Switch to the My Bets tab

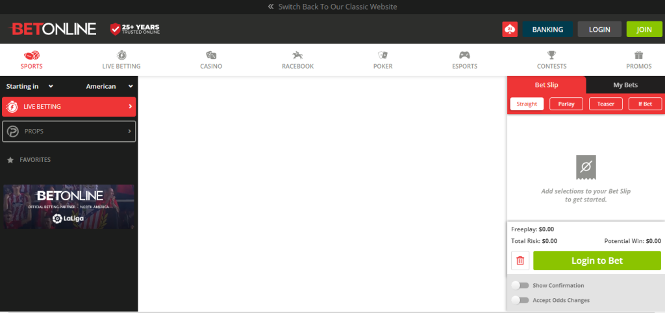tap(625, 85)
